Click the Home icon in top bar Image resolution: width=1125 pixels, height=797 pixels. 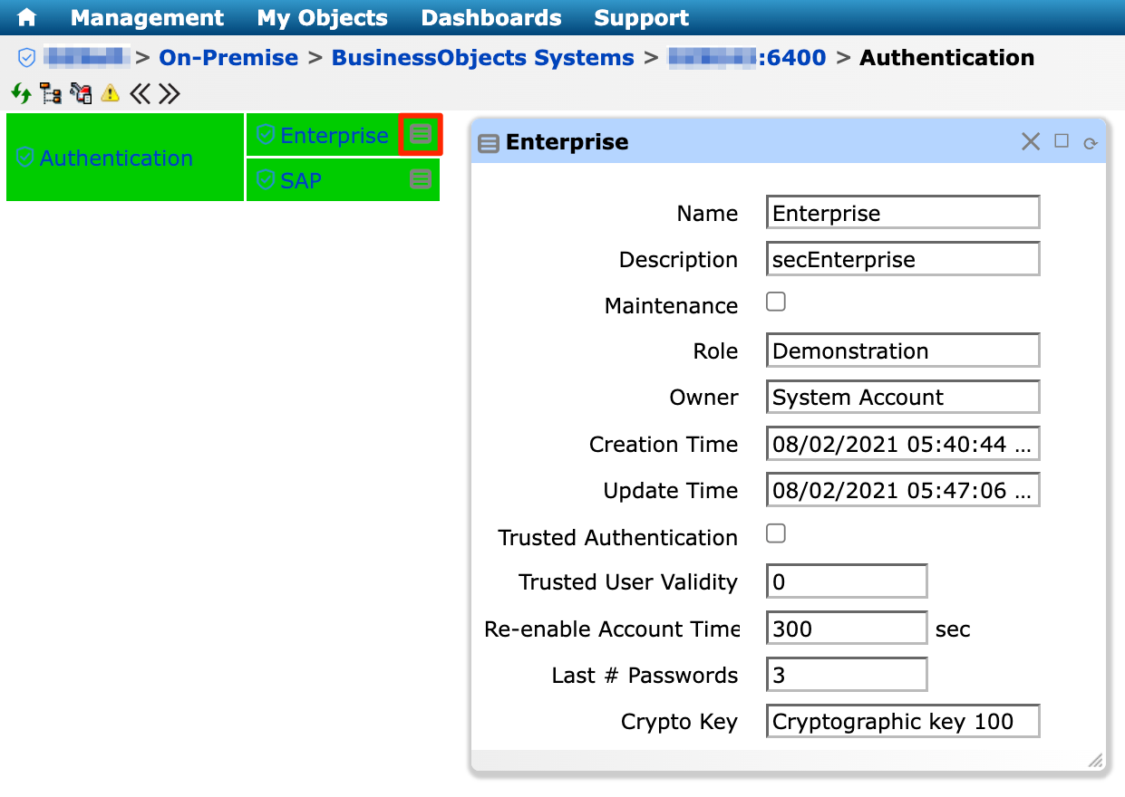coord(27,18)
